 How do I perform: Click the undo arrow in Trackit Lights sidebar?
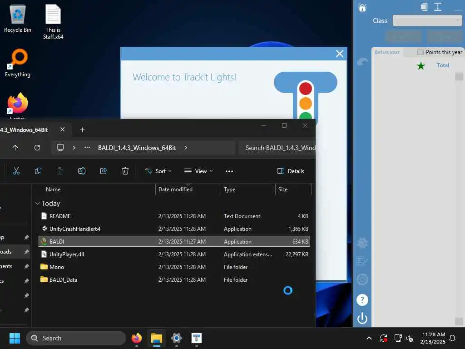point(362,62)
